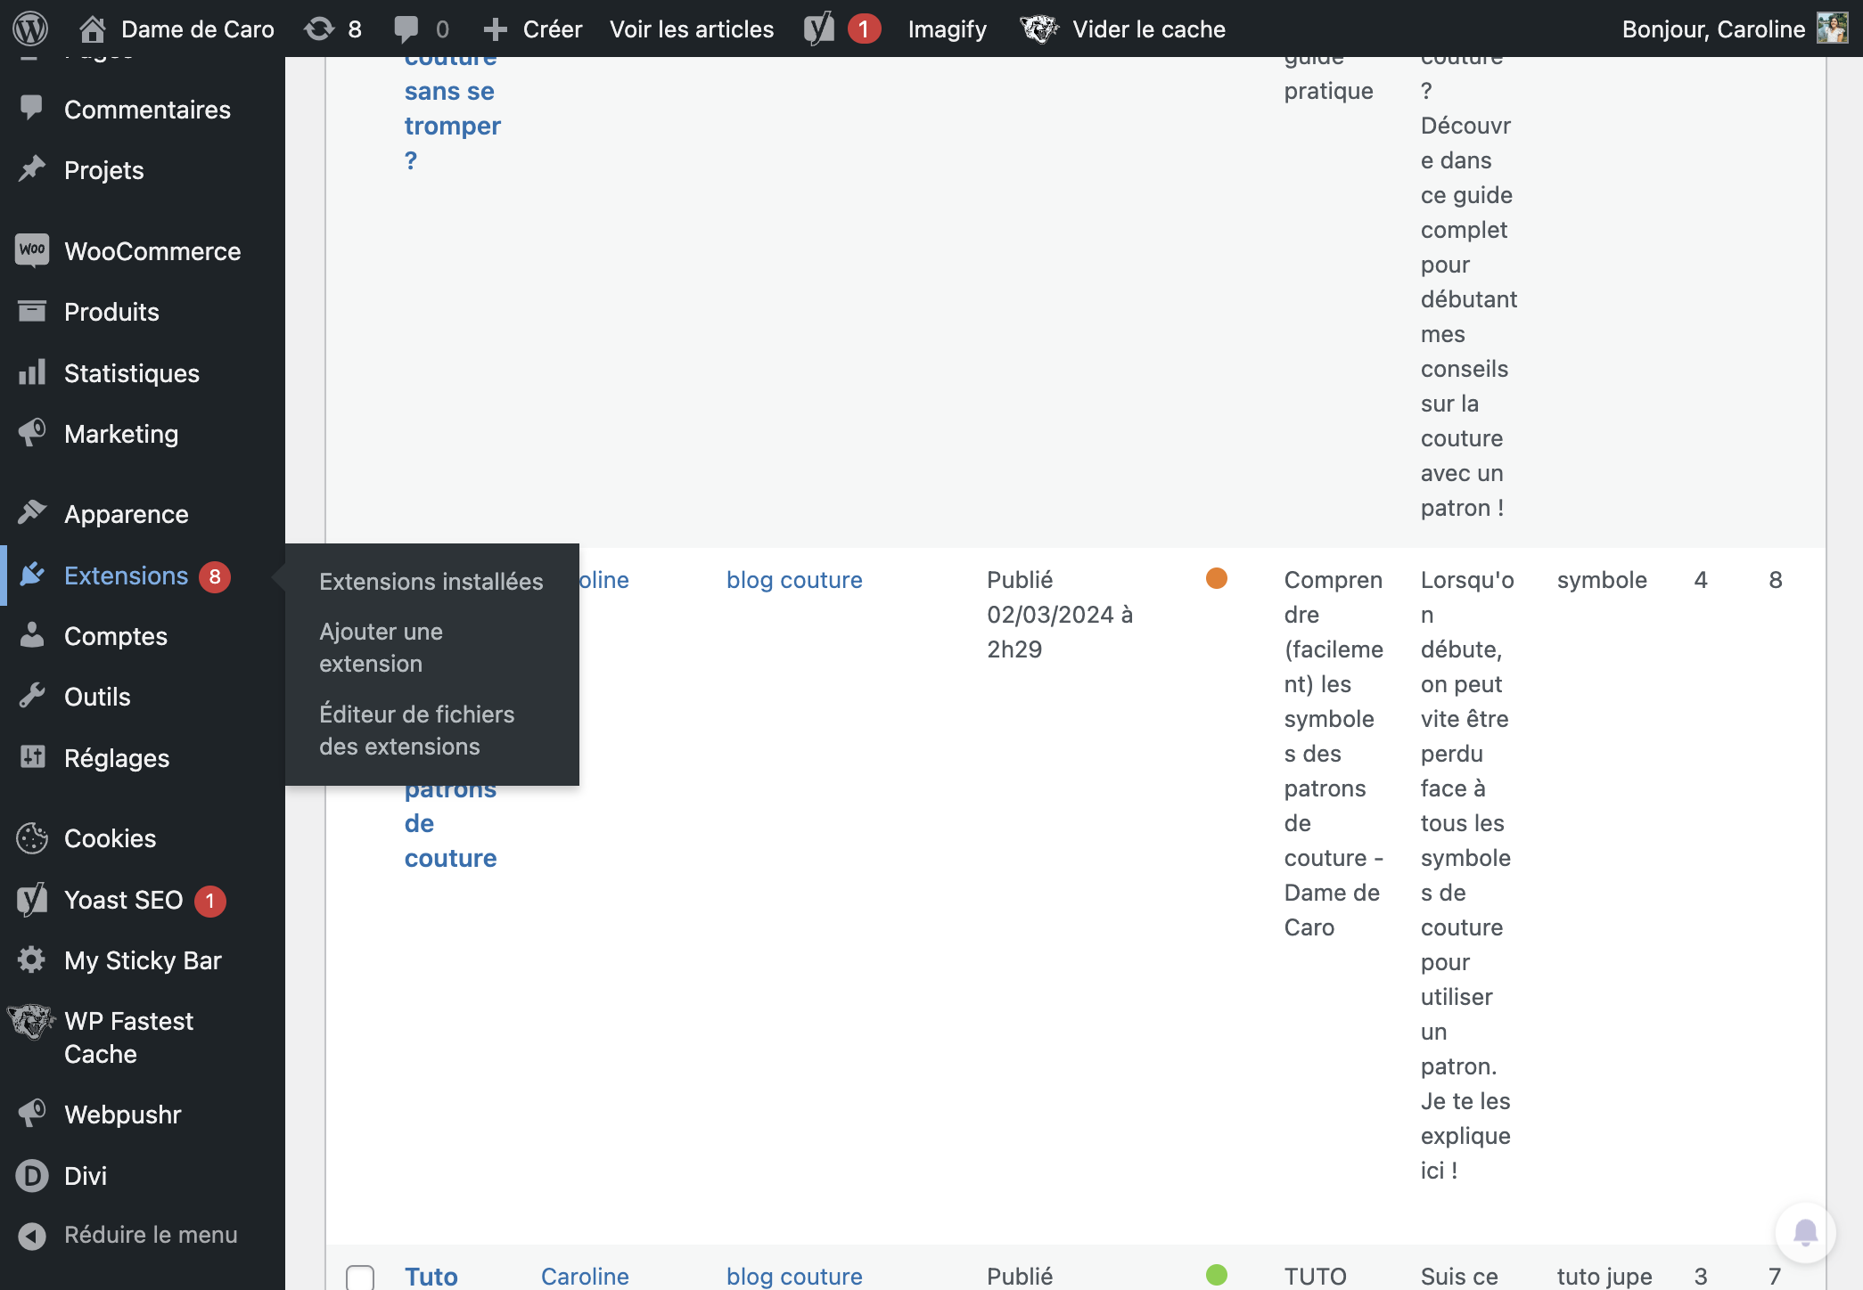Click the Marketing megaphone icon

(32, 433)
